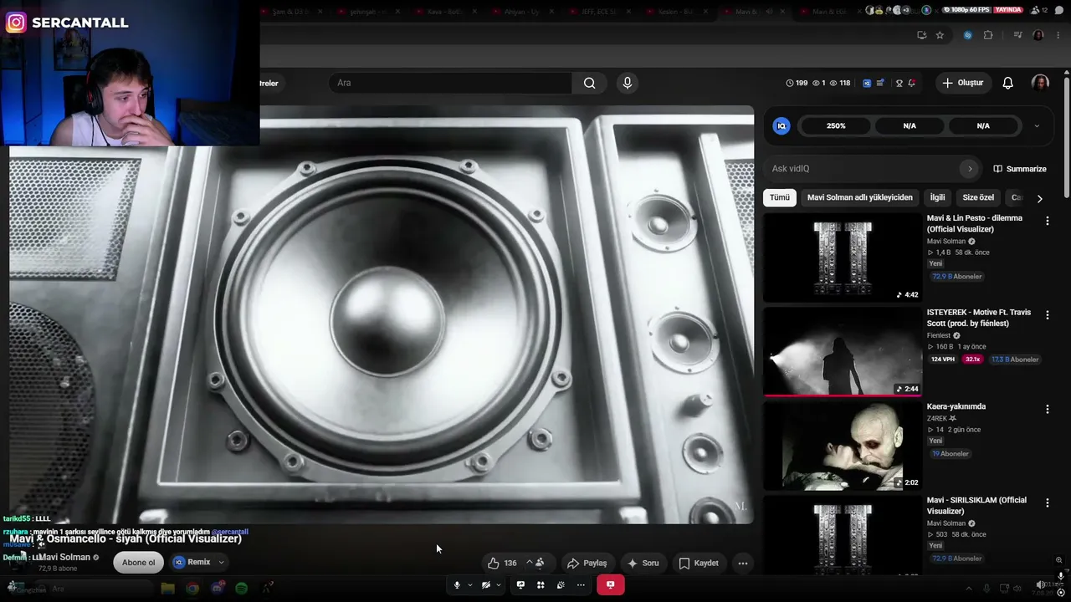The image size is (1071, 602).
Task: Open the ISTEYEREK - Motive video thumbnail
Action: click(843, 351)
